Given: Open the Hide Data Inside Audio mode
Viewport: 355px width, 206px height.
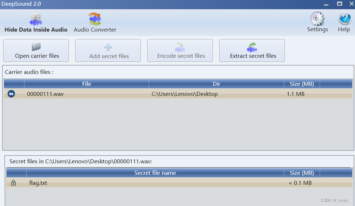Looking at the screenshot, I should pos(36,23).
